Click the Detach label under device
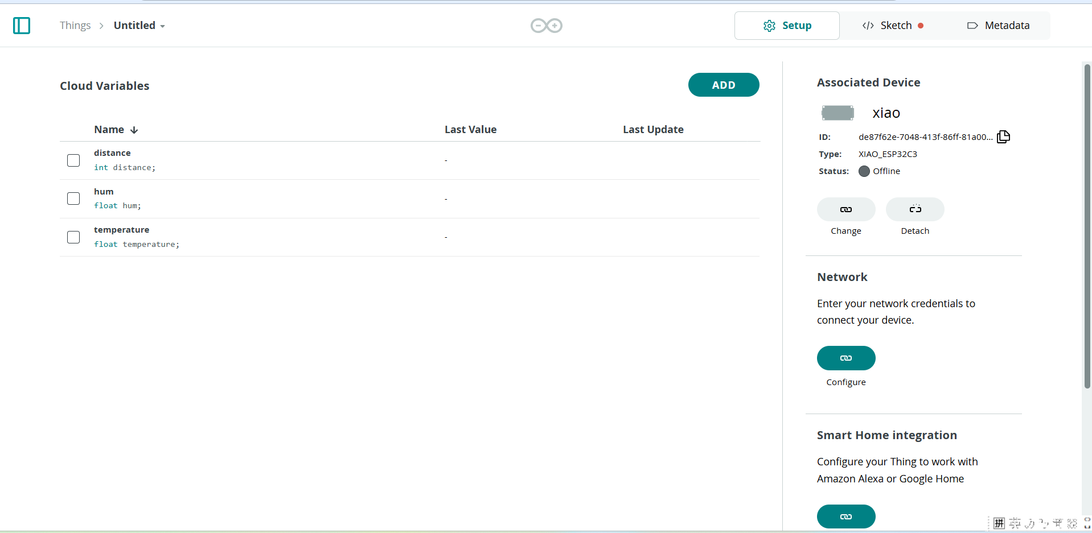 click(x=915, y=231)
